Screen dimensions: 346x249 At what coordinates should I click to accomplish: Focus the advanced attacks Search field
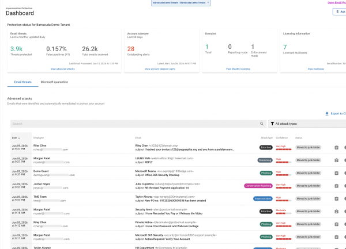point(134,124)
